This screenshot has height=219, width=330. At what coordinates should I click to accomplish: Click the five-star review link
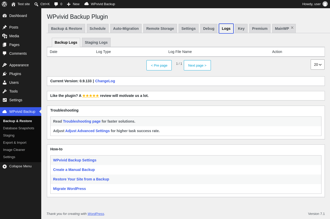tap(90, 96)
